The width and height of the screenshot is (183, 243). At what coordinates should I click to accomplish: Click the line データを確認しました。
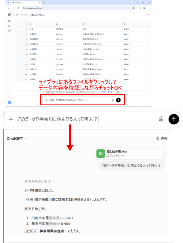(x=39, y=190)
